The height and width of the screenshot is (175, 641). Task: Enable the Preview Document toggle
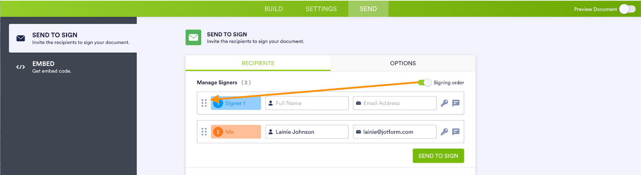tap(627, 9)
